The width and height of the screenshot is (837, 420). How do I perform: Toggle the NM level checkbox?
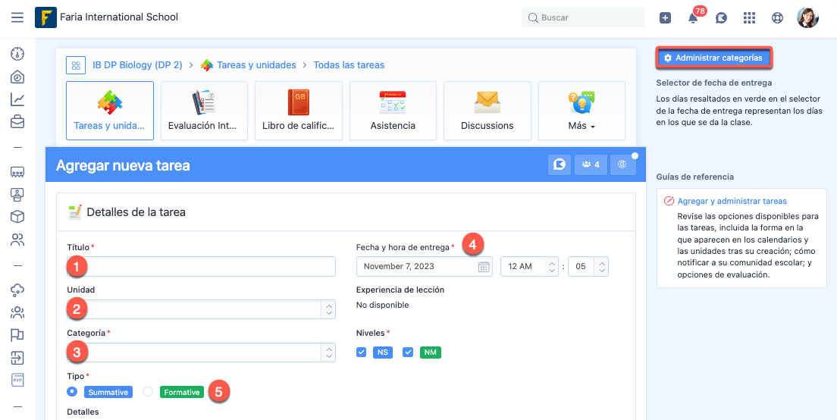[x=408, y=353]
